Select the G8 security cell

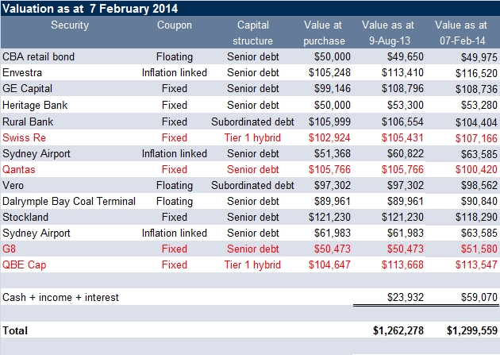[10, 249]
